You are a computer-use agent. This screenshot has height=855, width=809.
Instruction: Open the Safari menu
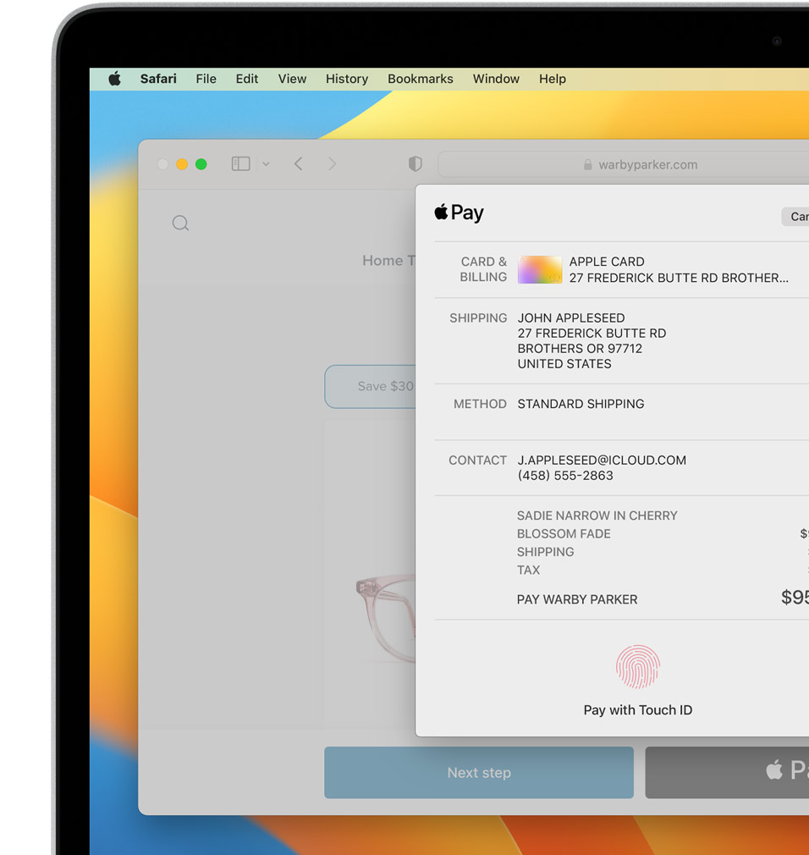pos(158,79)
